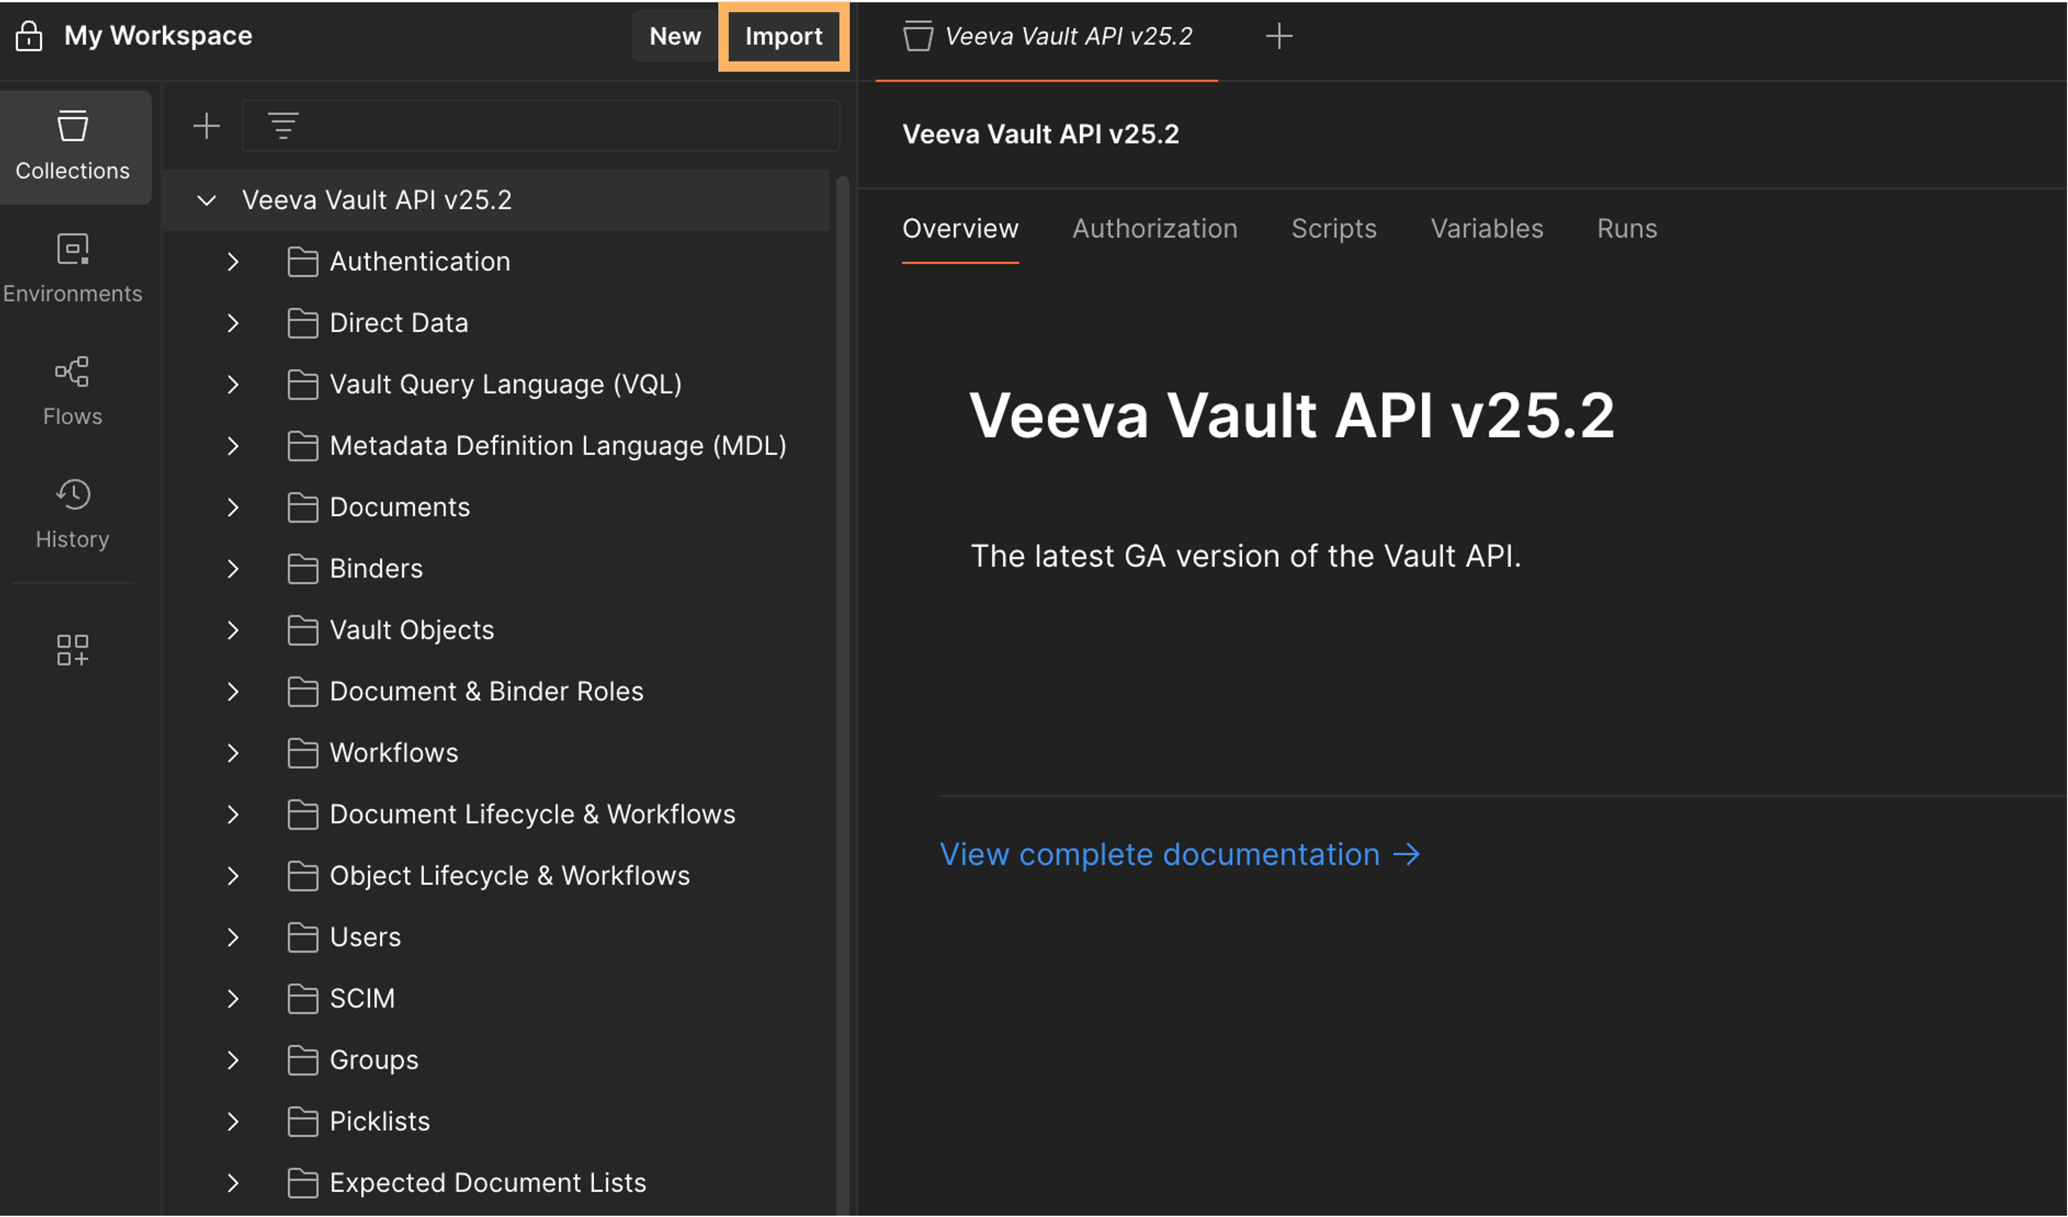Switch to the Variables tab
2068x1217 pixels.
(1486, 229)
